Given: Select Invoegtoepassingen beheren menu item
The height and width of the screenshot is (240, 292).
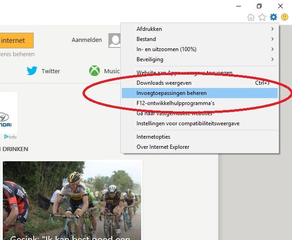Looking at the screenshot, I should coord(172,93).
